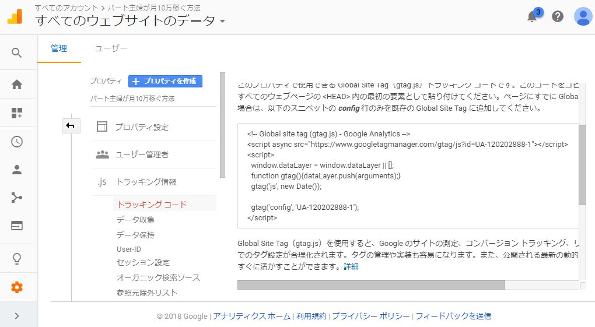Click property name under プロパティ heading
595x327 pixels.
132,99
